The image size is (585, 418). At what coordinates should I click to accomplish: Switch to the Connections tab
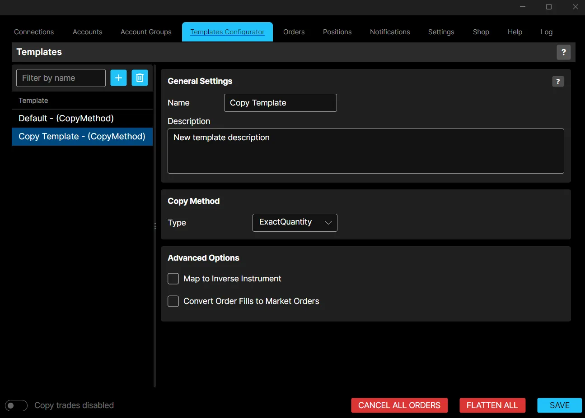34,32
